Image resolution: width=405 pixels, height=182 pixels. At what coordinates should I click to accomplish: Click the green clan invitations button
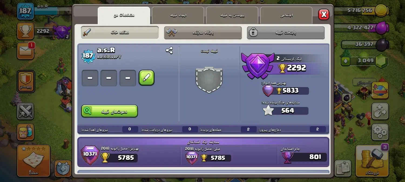[x=110, y=111]
